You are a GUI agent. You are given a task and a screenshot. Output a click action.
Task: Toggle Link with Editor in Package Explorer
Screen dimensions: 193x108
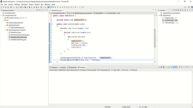pos(40,10)
